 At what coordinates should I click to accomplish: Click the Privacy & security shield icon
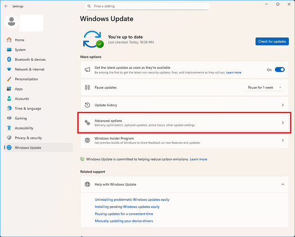tap(9, 138)
